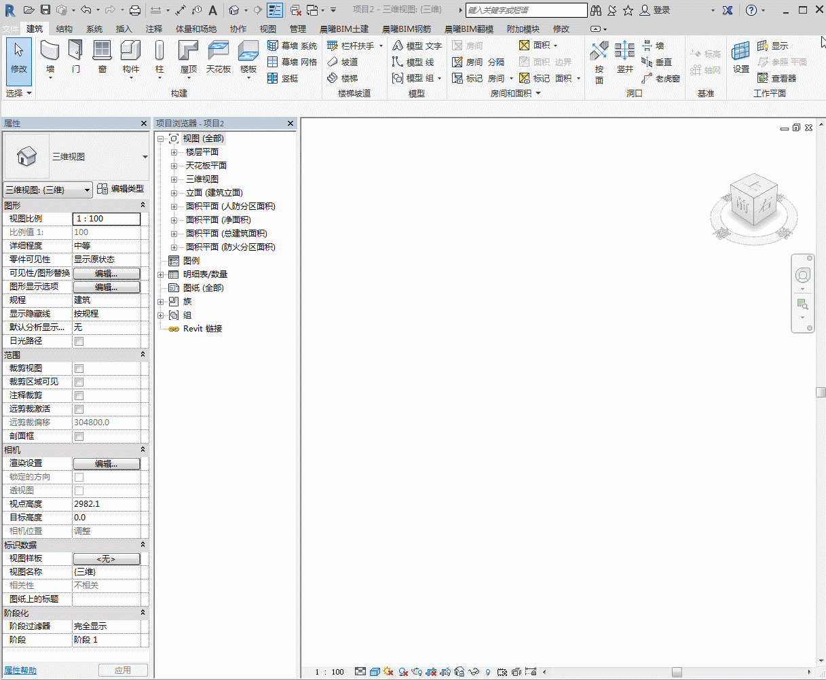Collapse the 视图 (全部) tree node

[x=161, y=139]
